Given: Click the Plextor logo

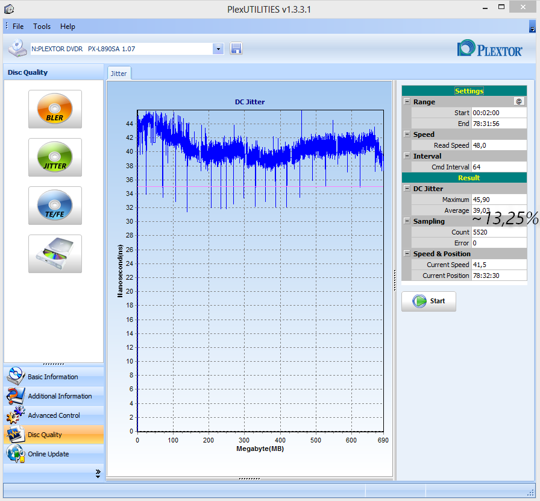Looking at the screenshot, I should [490, 49].
